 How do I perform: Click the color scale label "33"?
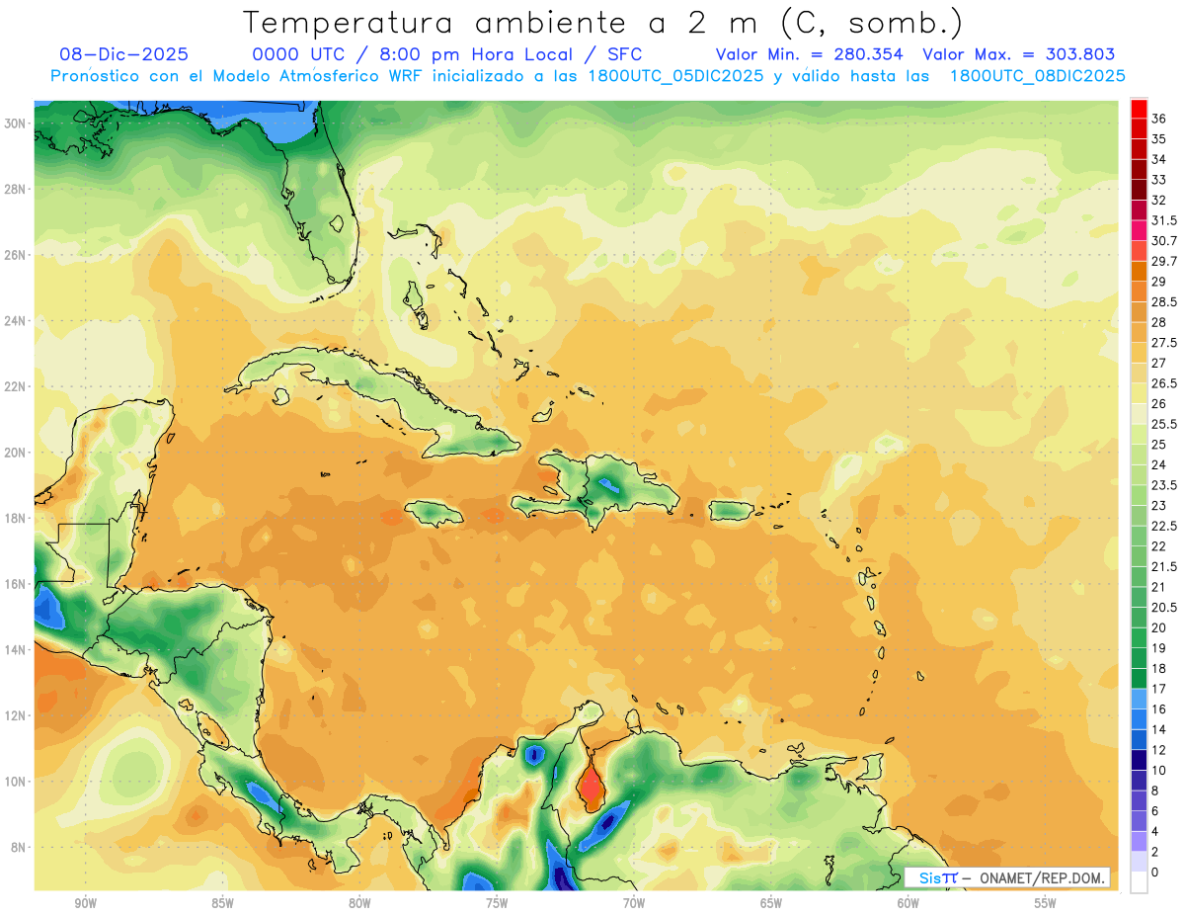pos(1158,180)
